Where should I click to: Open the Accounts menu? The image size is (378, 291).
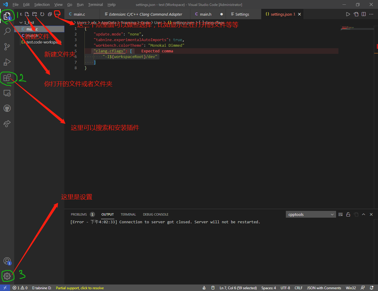(x=7, y=261)
